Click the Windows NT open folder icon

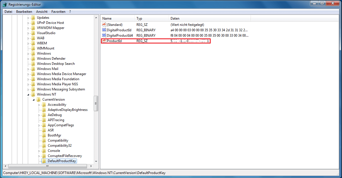pyautogui.click(x=33, y=94)
